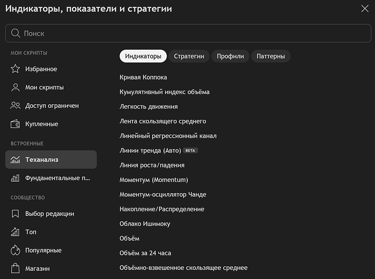375x279 pixels.
Task: Click the trophy icon next to Топ
Action: click(x=16, y=232)
